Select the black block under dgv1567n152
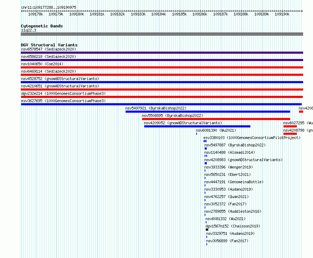Screen dimensions: 313x258 pos(207,230)
